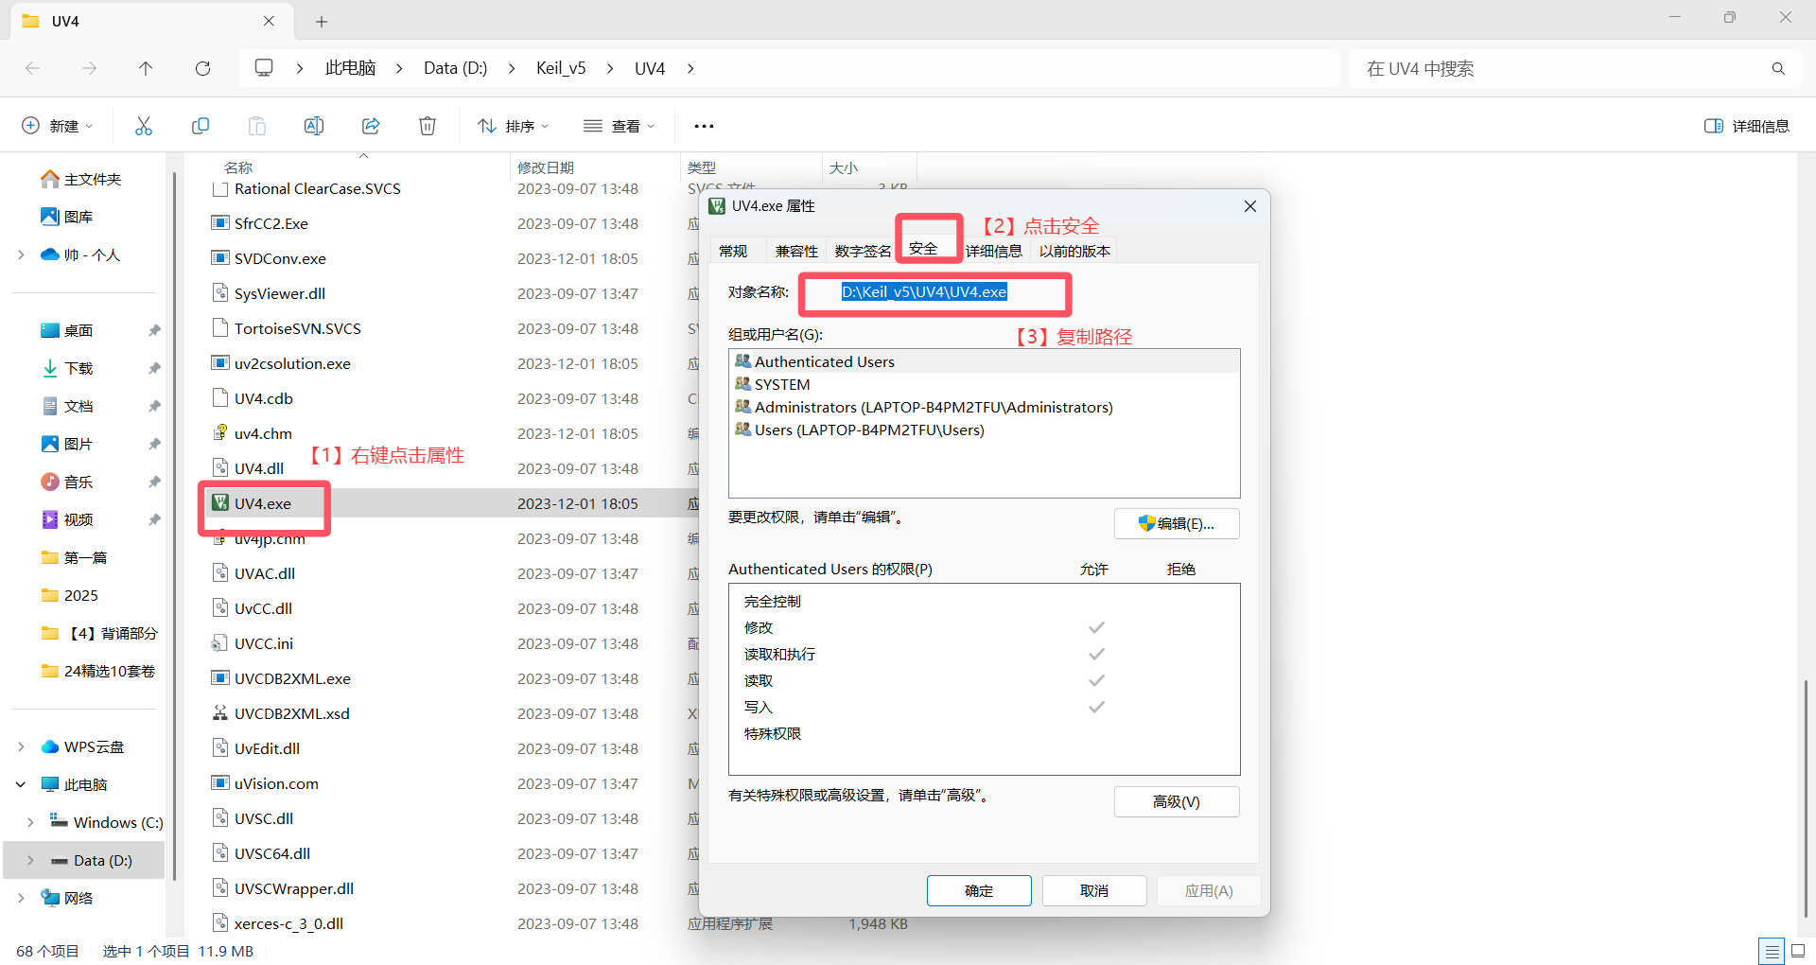Switch to the 详细信息 tab
Image resolution: width=1816 pixels, height=965 pixels.
coord(993,251)
